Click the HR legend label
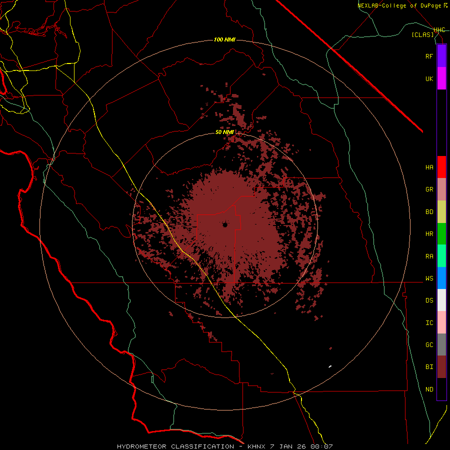The height and width of the screenshot is (450, 450). click(x=429, y=234)
